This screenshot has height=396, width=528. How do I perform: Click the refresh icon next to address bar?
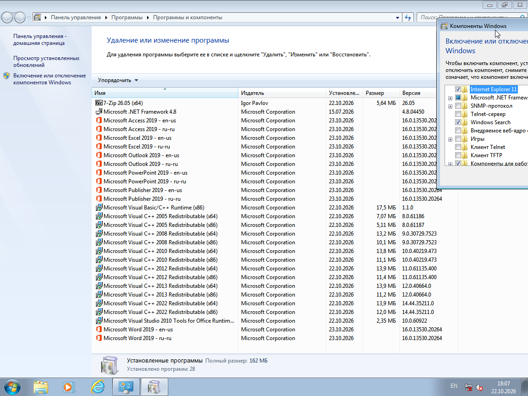408,17
